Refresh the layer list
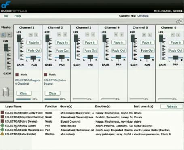184x150 pixels. click(171, 106)
